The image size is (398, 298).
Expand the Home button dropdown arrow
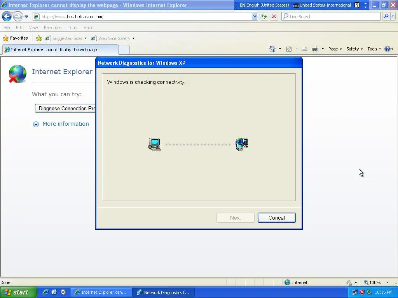click(280, 49)
